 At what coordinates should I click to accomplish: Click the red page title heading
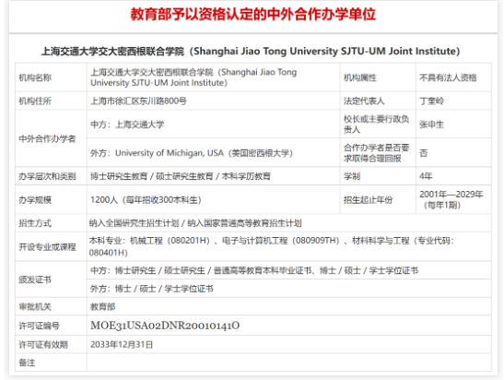pos(253,15)
